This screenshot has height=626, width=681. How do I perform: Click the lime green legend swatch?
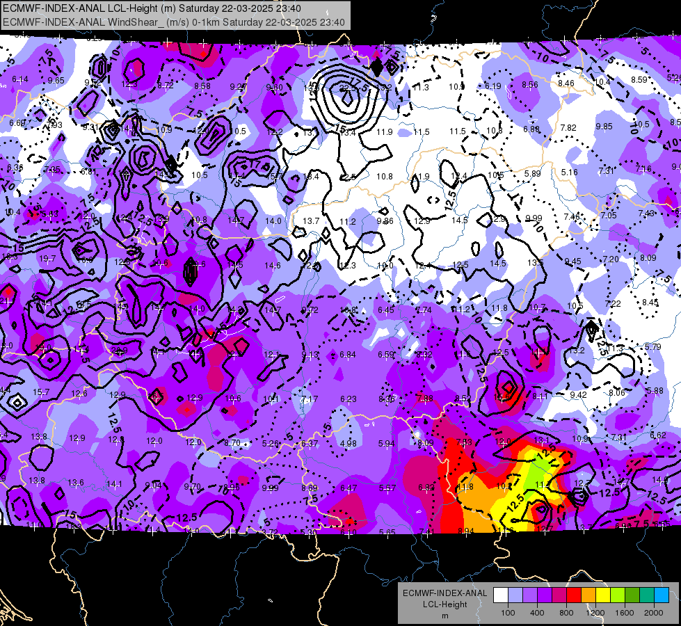pos(618,595)
